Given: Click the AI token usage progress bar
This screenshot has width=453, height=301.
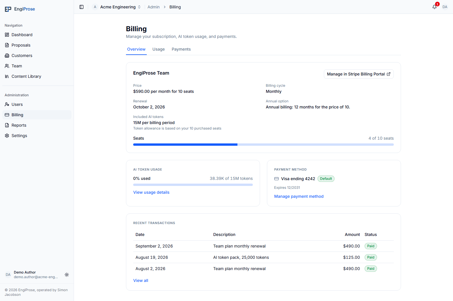Looking at the screenshot, I should (193, 185).
